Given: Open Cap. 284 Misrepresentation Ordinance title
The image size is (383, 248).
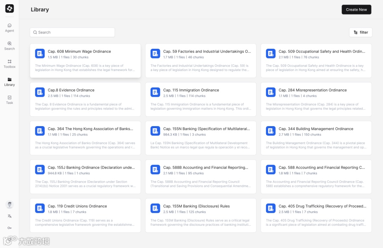Looking at the screenshot, I should pyautogui.click(x=312, y=90).
